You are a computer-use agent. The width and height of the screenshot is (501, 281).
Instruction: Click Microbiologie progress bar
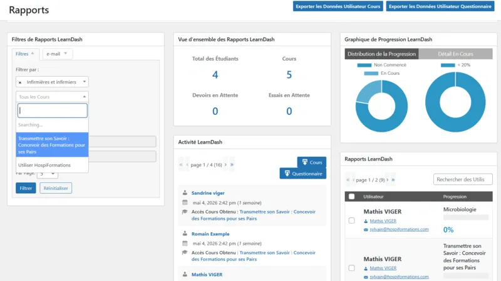pyautogui.click(x=466, y=217)
